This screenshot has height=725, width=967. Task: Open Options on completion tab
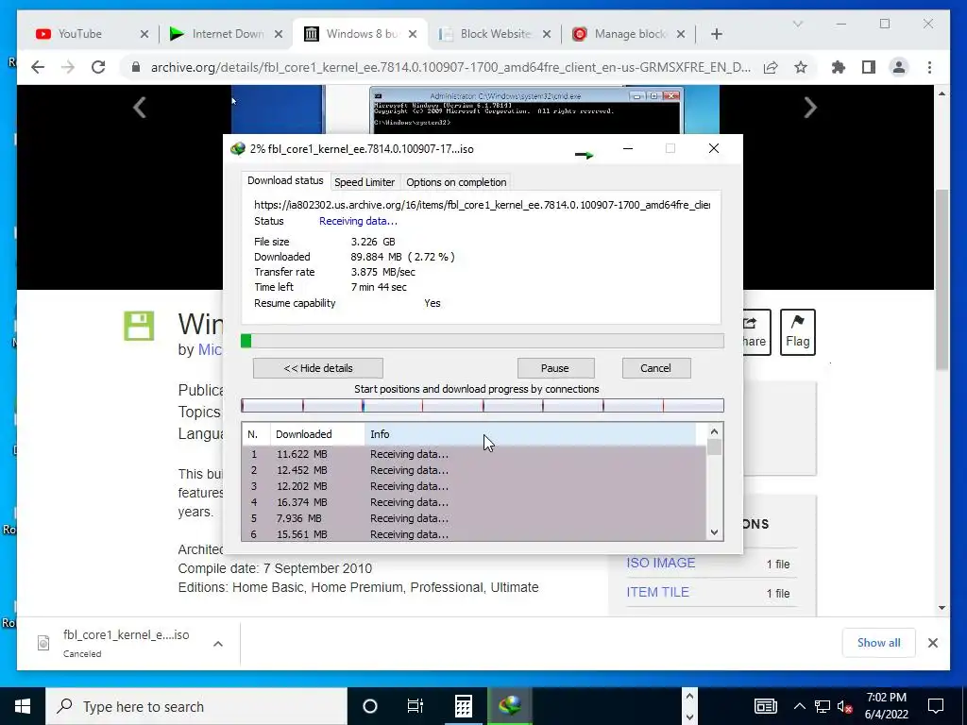456,182
